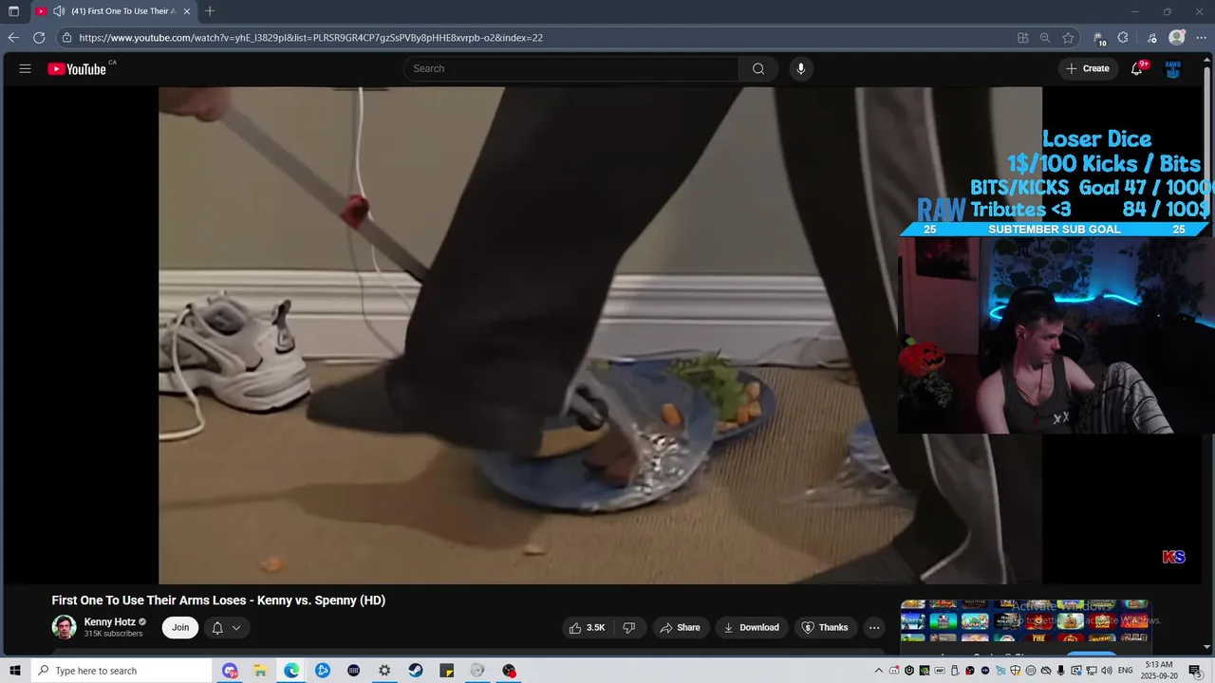Open the browser Extensions puzzle icon
The height and width of the screenshot is (683, 1215).
click(1123, 38)
